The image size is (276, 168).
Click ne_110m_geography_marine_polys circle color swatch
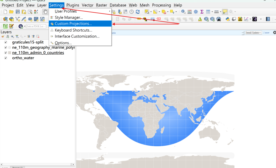coord(10,47)
